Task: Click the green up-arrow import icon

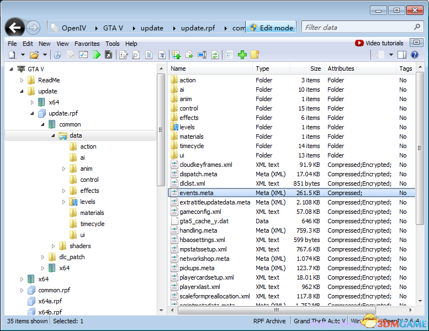Action: tap(177, 55)
